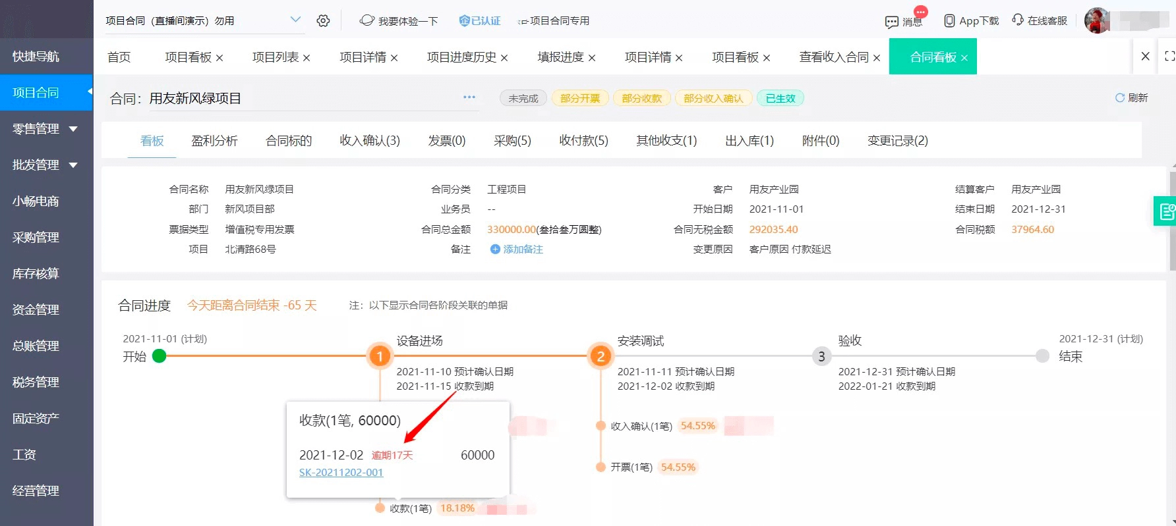Open the green floating notes panel icon
1176x526 pixels.
coord(1165,211)
